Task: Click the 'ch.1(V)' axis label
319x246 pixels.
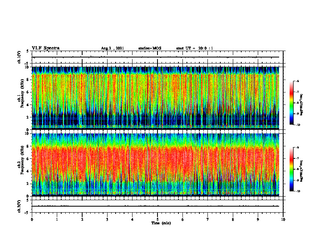Action: point(19,57)
